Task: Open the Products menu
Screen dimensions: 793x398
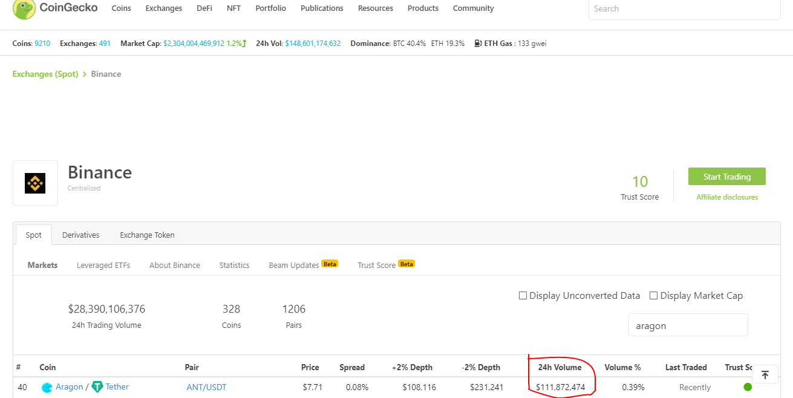Action: (x=423, y=8)
